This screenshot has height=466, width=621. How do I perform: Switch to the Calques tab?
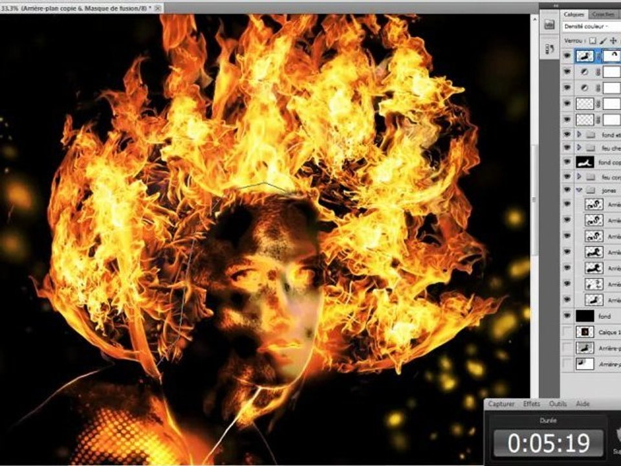[x=574, y=14]
